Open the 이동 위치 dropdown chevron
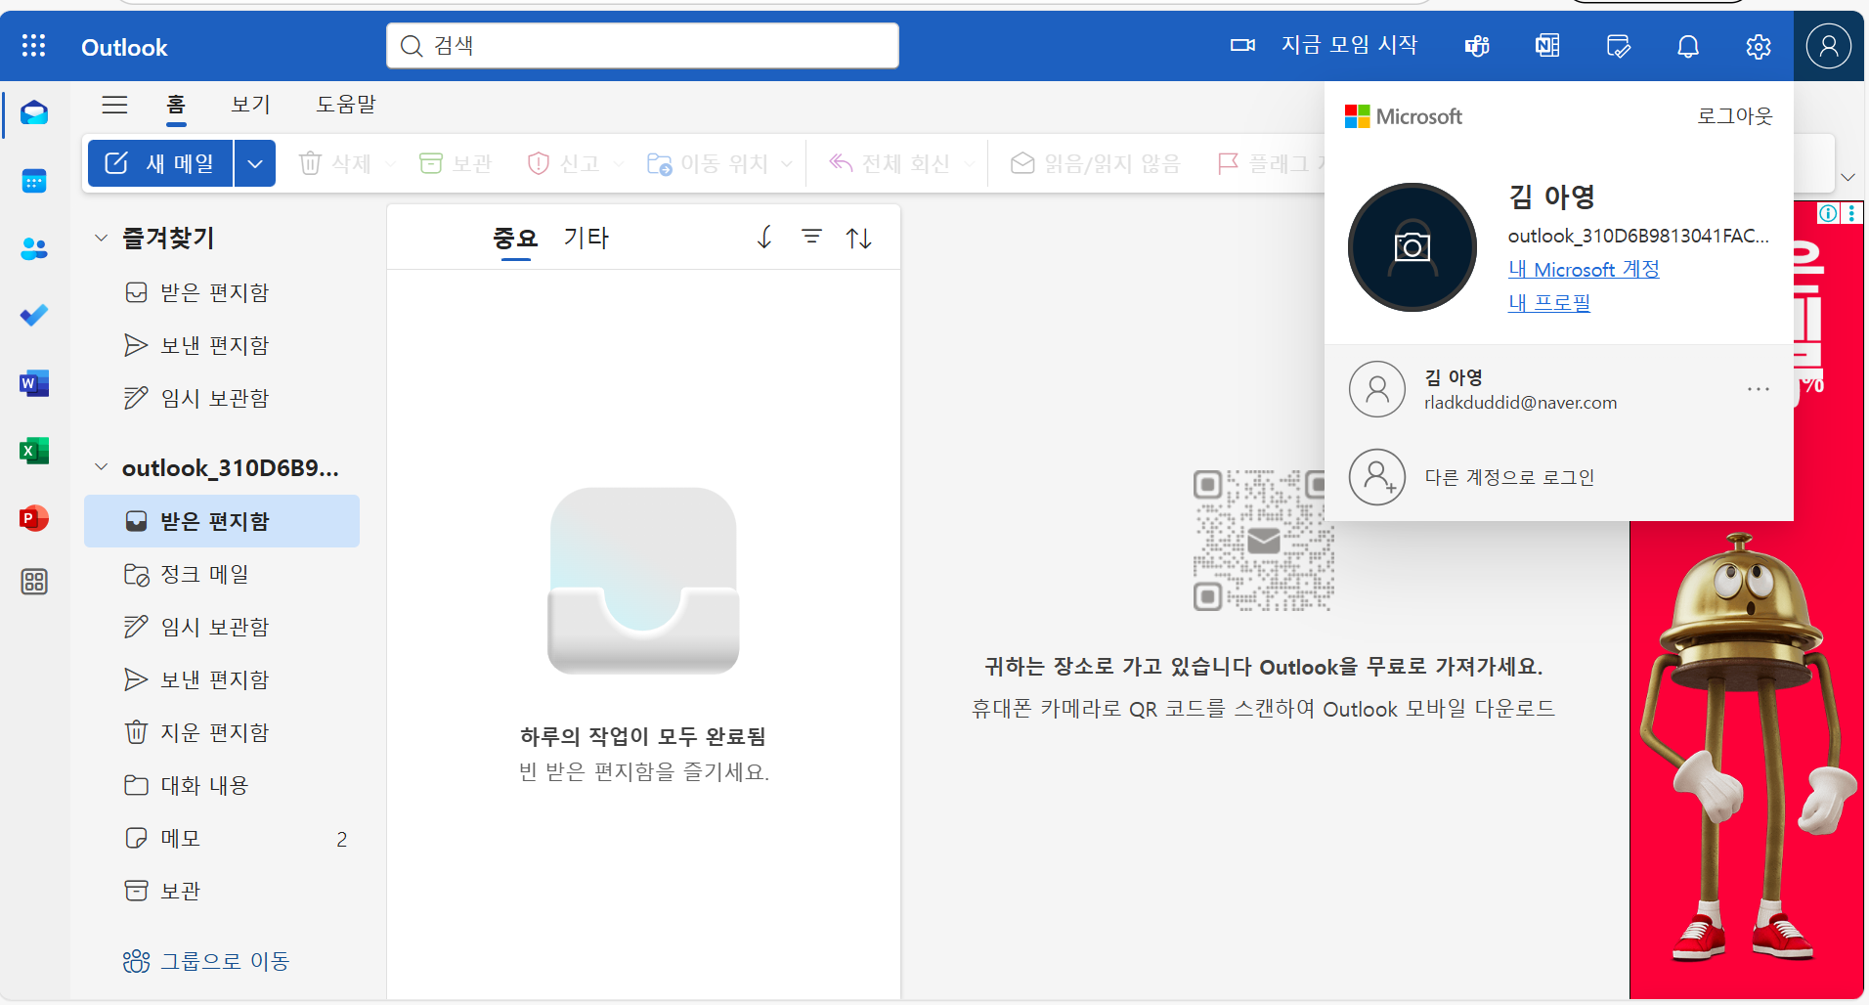The width and height of the screenshot is (1869, 1005). 787,163
